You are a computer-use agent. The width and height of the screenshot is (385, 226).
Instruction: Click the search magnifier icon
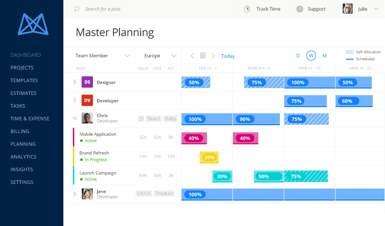(x=77, y=9)
